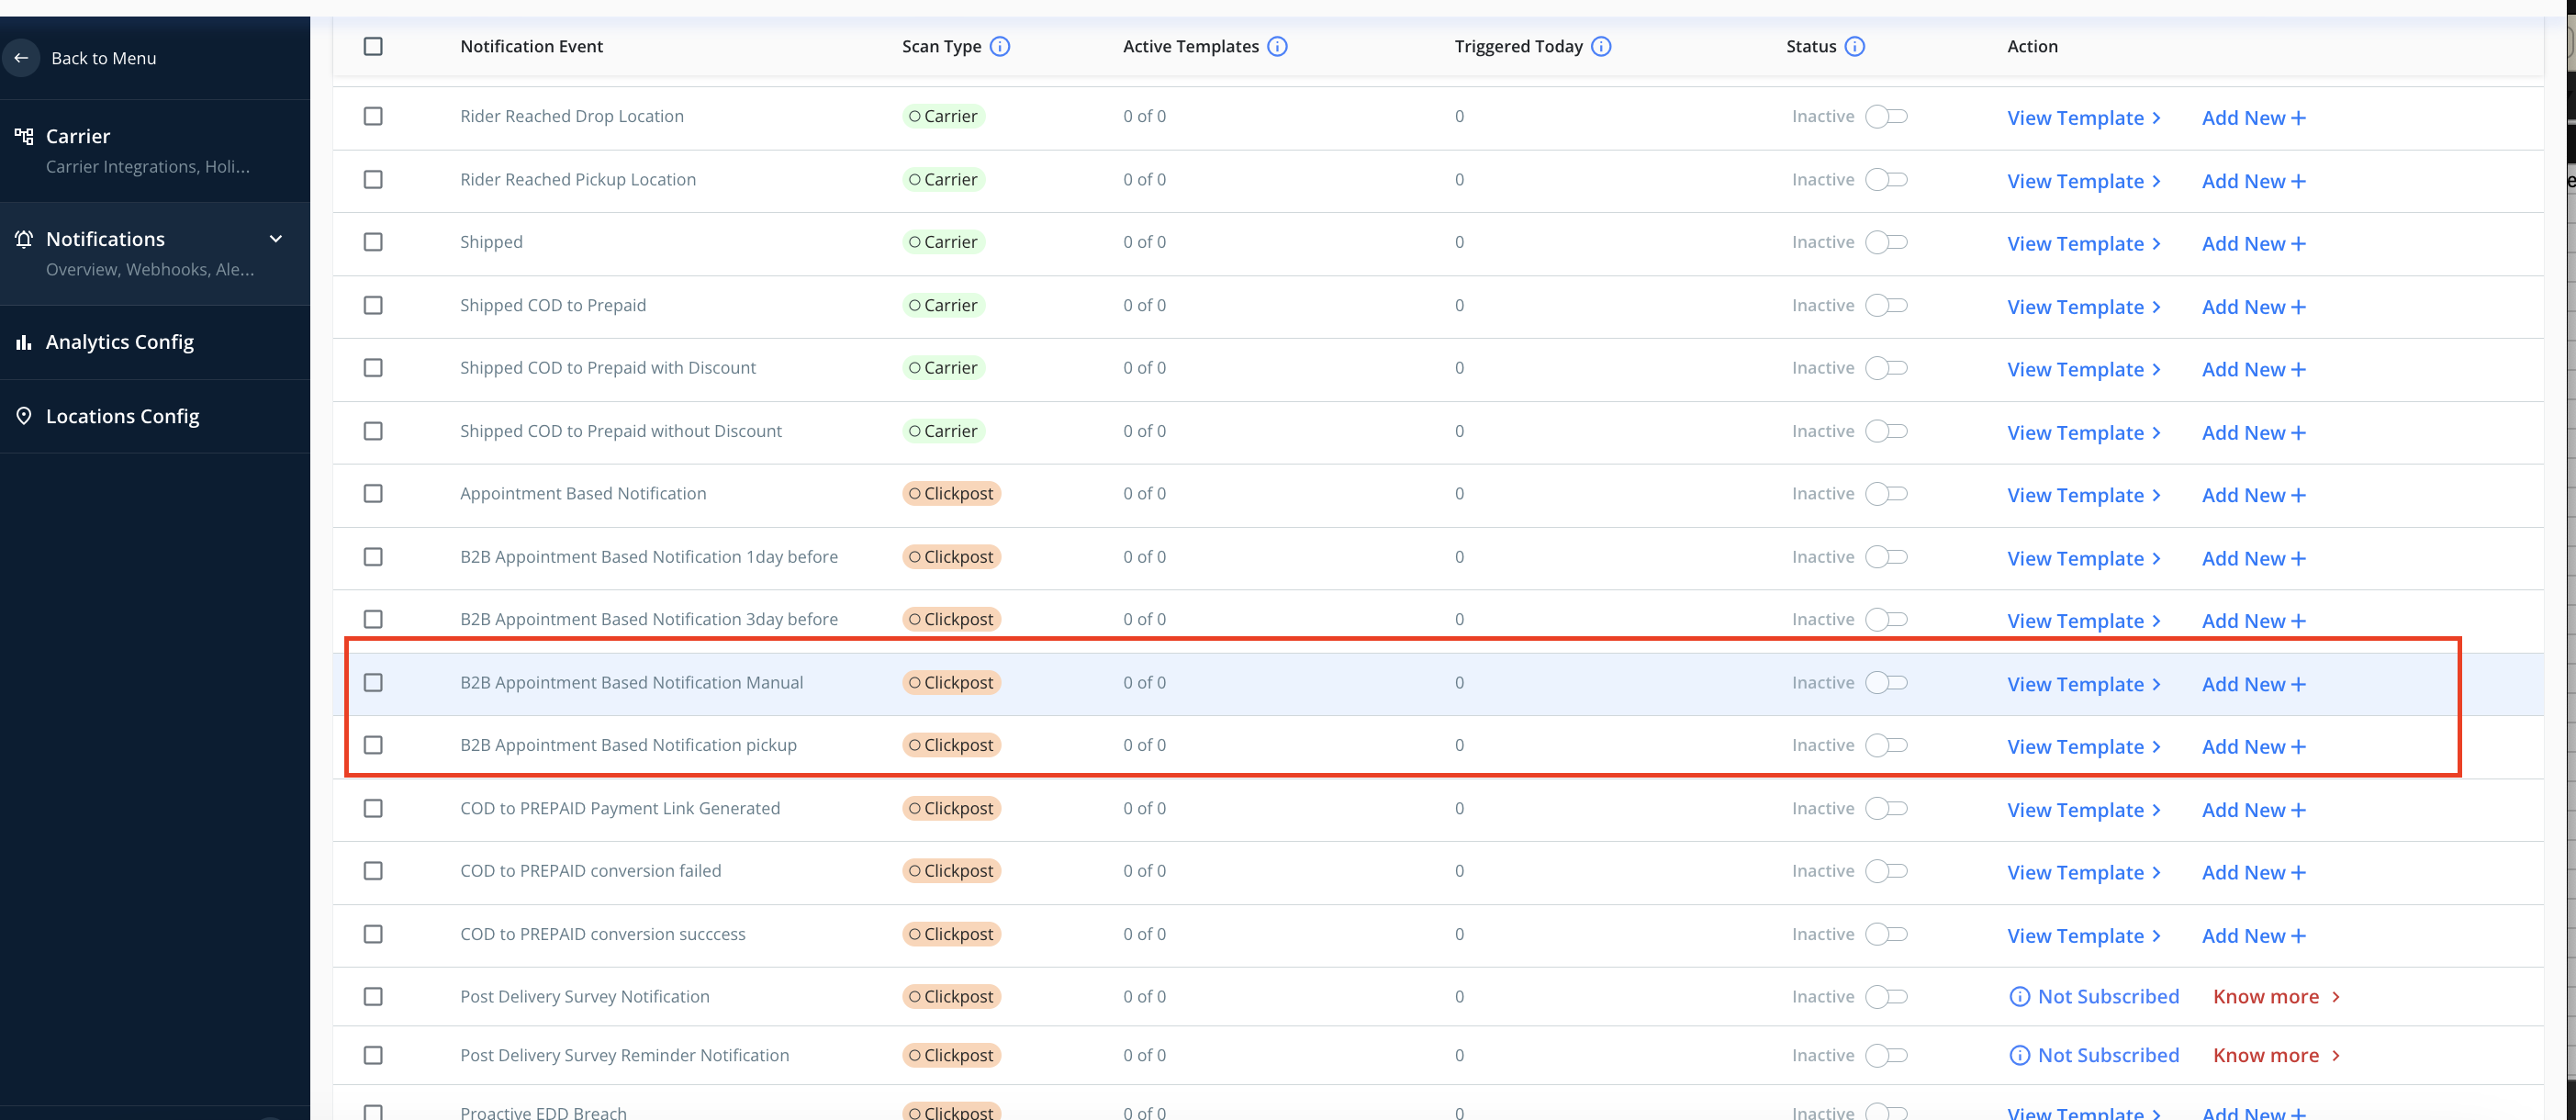Check the Rider Reached Drop Location checkbox

tap(373, 116)
